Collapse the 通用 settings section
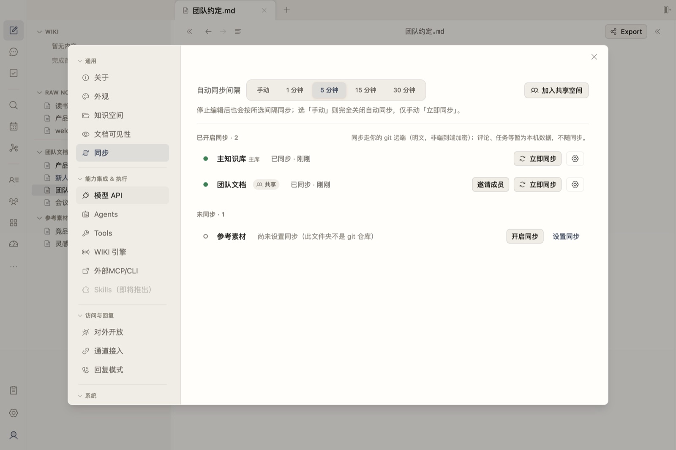The height and width of the screenshot is (450, 676). coord(87,61)
